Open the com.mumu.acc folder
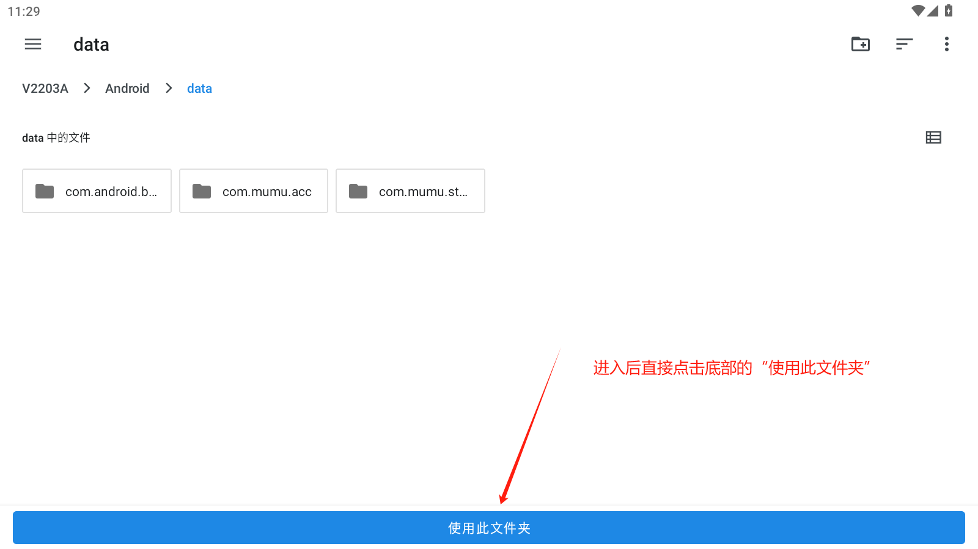This screenshot has height=549, width=978. 254,191
